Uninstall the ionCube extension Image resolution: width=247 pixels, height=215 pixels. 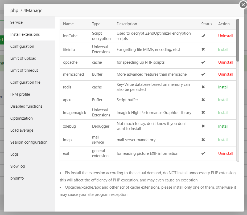pos(225,36)
